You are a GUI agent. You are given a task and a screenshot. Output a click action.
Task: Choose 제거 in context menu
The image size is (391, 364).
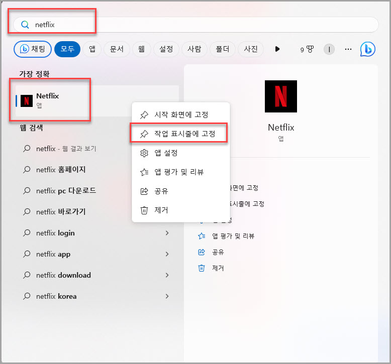181,210
